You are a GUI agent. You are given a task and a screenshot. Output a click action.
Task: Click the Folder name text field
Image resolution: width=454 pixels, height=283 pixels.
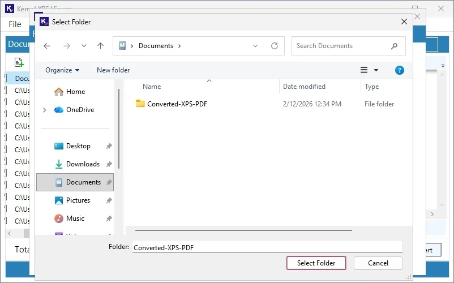[x=267, y=247]
